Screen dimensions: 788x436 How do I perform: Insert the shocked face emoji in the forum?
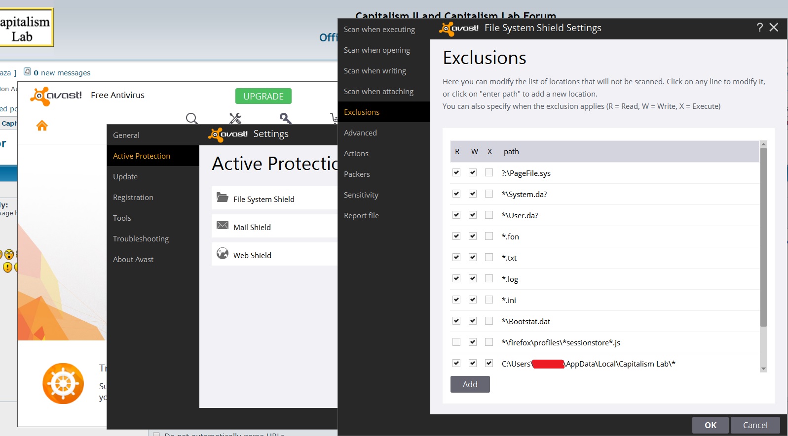(x=9, y=255)
